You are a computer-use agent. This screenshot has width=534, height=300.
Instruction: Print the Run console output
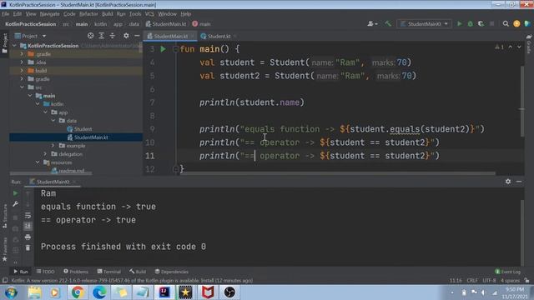click(x=28, y=237)
